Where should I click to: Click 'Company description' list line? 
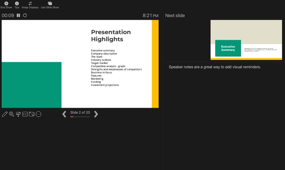click(104, 54)
